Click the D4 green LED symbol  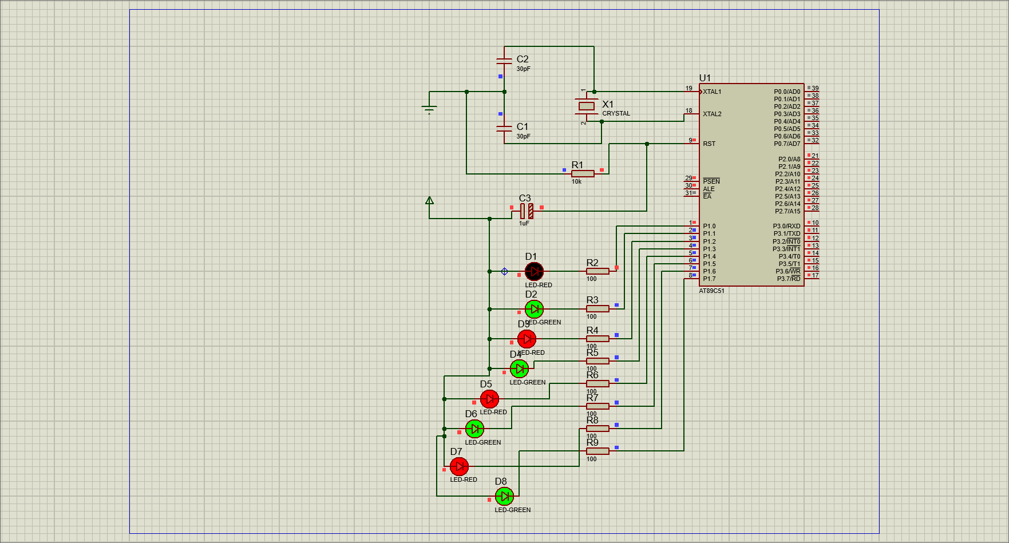pos(519,368)
